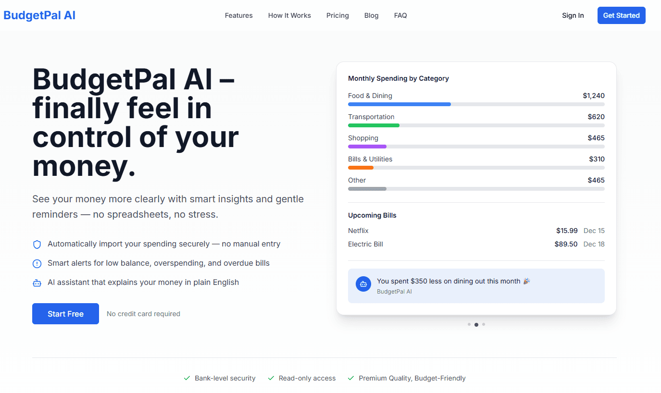Click the Start Free button

65,314
